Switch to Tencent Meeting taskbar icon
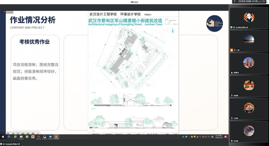This screenshot has width=269, height=146. (x=50, y=137)
